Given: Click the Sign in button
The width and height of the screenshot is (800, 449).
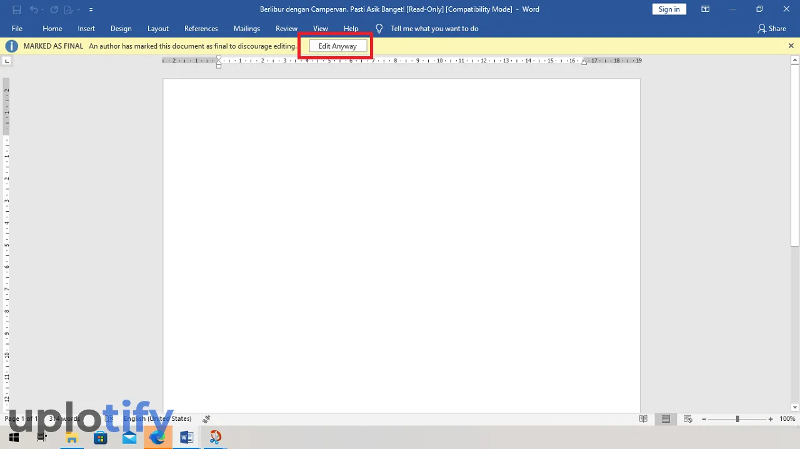Looking at the screenshot, I should pos(669,9).
